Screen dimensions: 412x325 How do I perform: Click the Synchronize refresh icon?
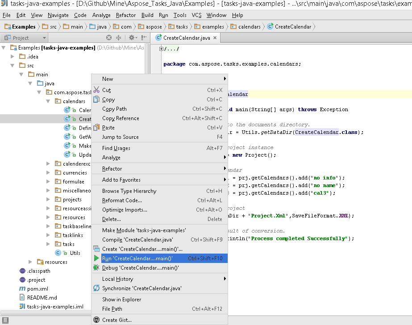pos(96,288)
